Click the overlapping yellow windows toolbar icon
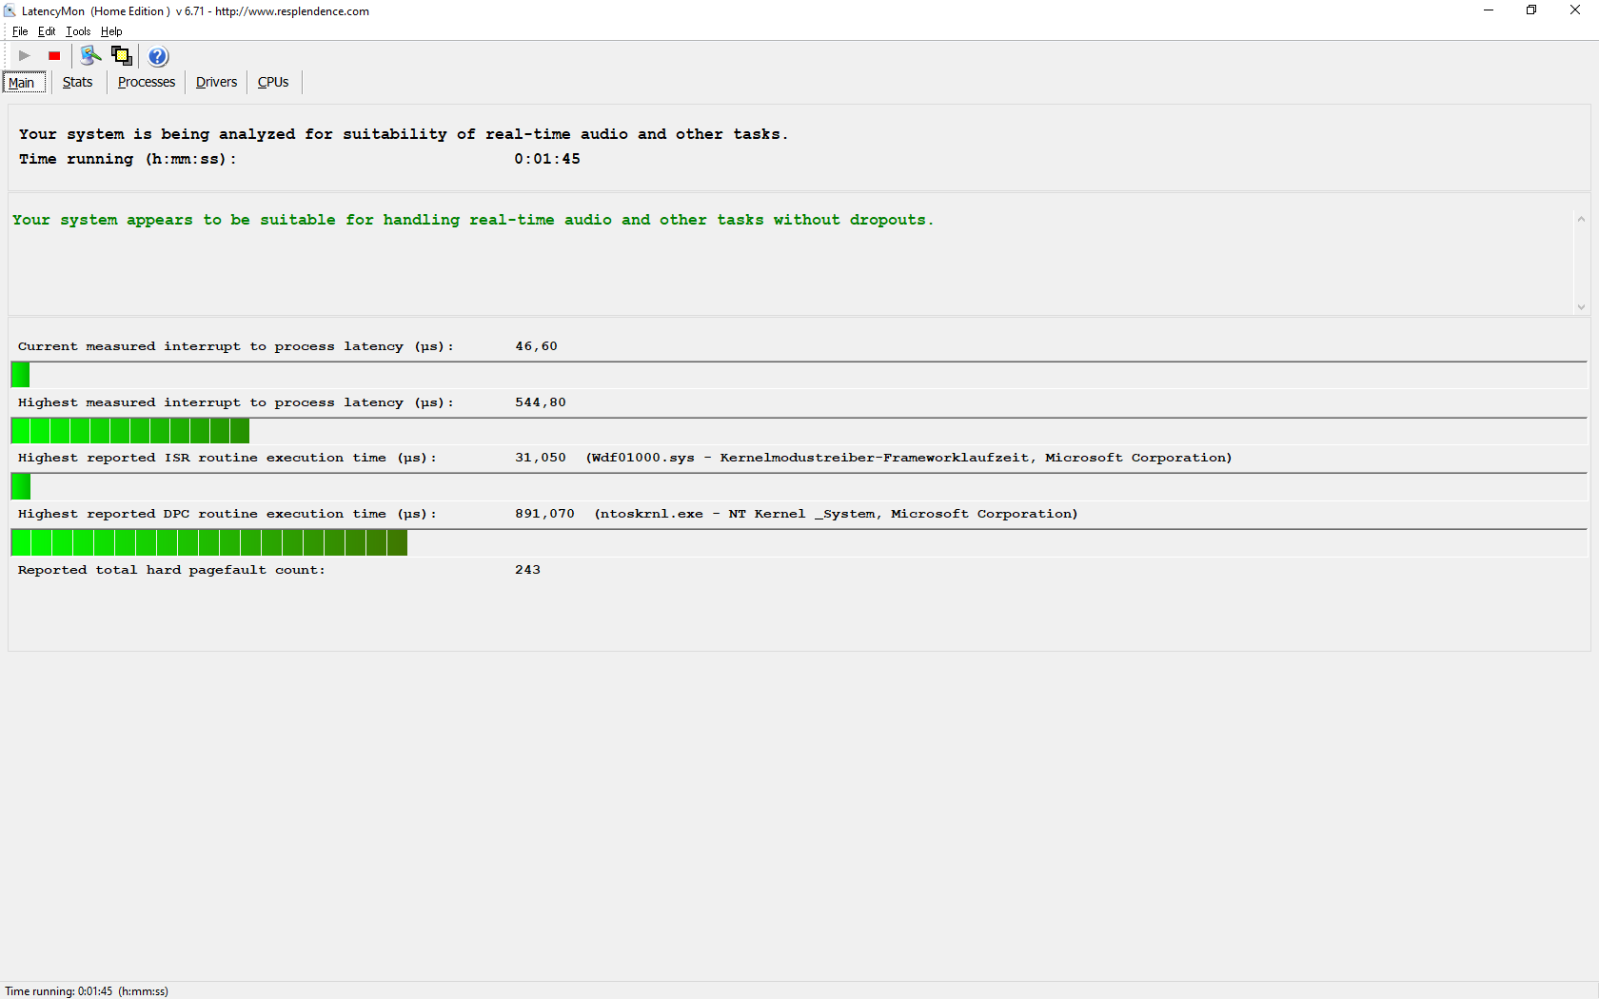Screen dimensions: 1599x999 pyautogui.click(x=121, y=56)
